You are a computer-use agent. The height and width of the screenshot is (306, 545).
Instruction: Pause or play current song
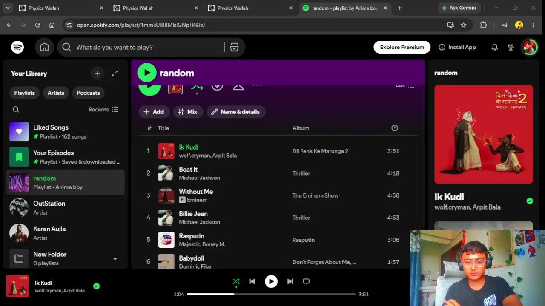271,281
